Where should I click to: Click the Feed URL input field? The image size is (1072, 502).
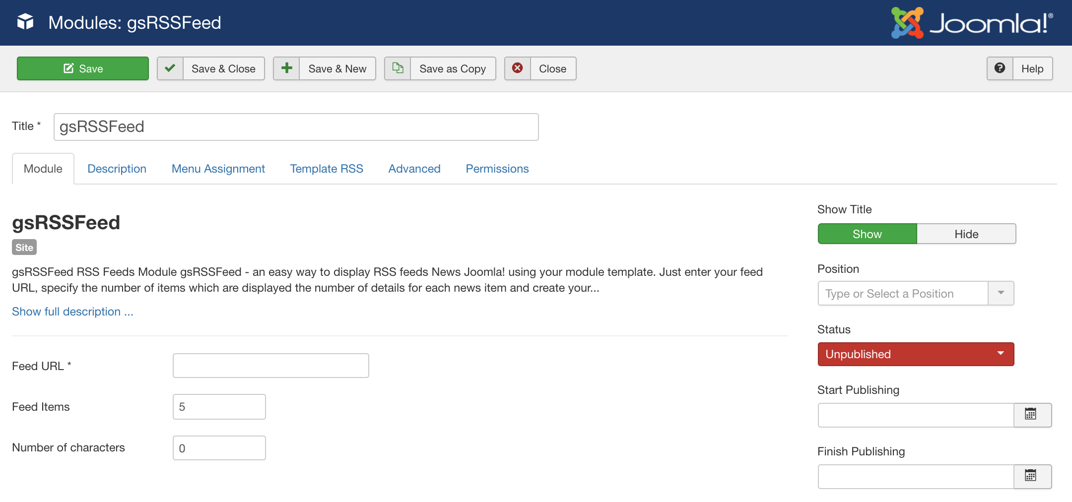coord(271,366)
